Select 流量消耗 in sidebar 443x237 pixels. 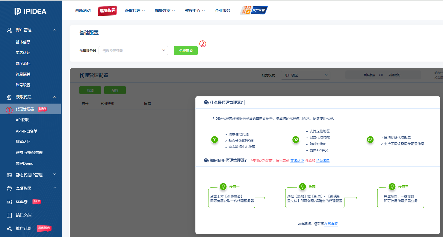pos(23,74)
